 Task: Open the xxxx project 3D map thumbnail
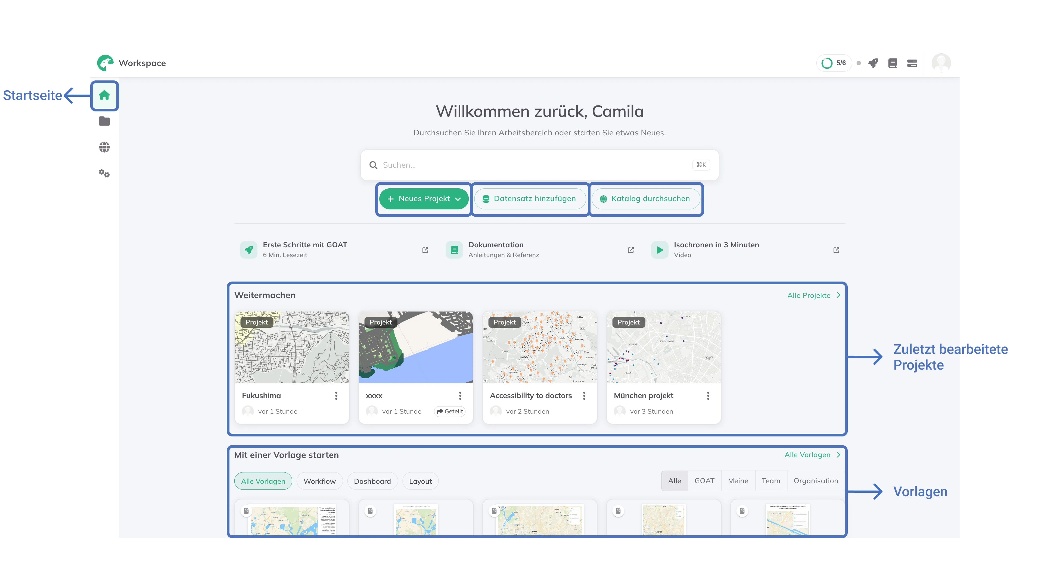[416, 347]
